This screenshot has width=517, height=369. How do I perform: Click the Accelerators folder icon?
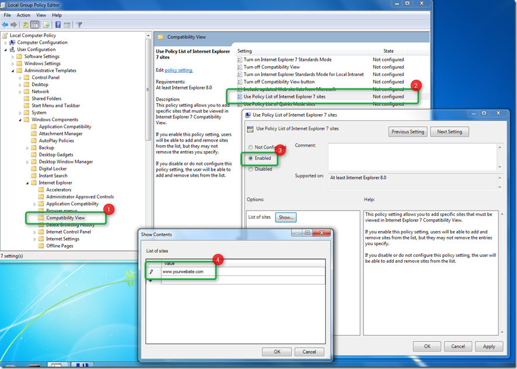41,189
